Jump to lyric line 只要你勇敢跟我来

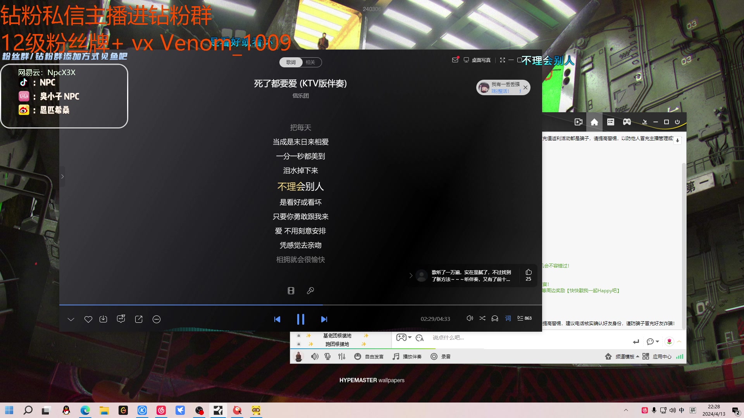[301, 217]
